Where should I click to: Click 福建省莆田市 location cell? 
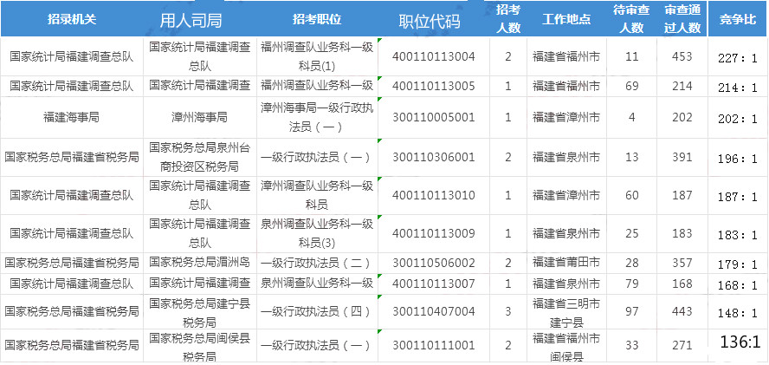566,263
